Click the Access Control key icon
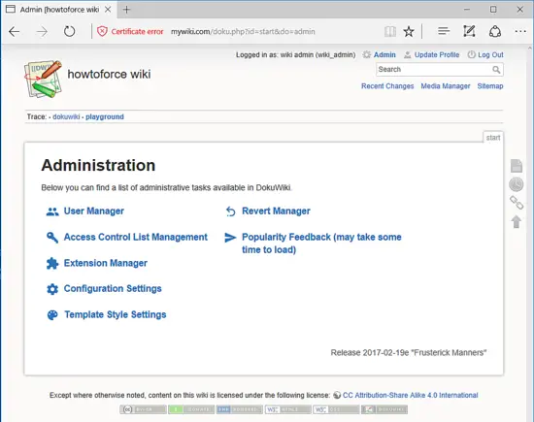Image resolution: width=534 pixels, height=422 pixels. pos(52,238)
